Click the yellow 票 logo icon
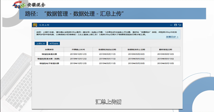This screenshot has height=112, width=214. point(35,25)
